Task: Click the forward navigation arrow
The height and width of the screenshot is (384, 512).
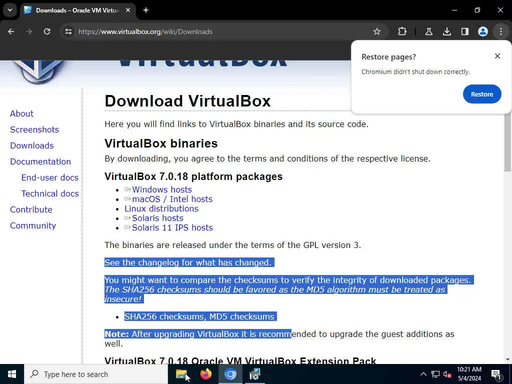Action: [29, 31]
